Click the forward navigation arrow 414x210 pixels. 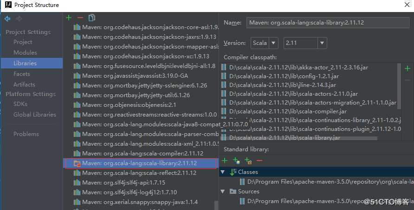[19, 19]
